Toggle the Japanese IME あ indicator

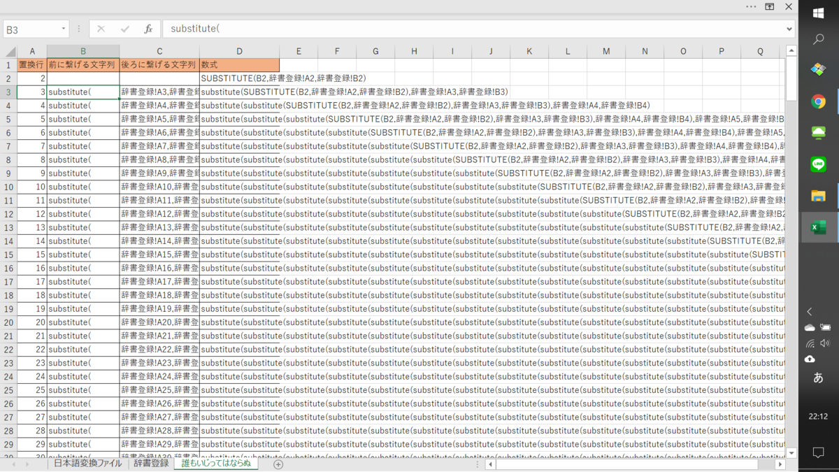(818, 378)
